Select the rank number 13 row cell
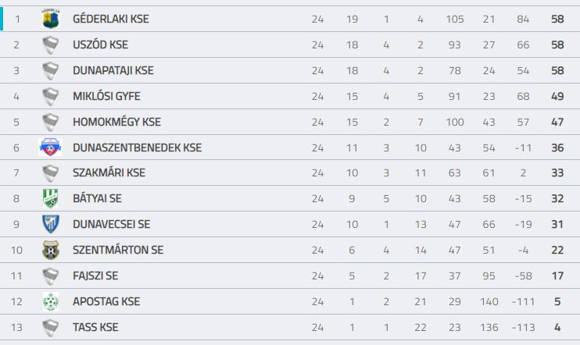 pos(16,327)
